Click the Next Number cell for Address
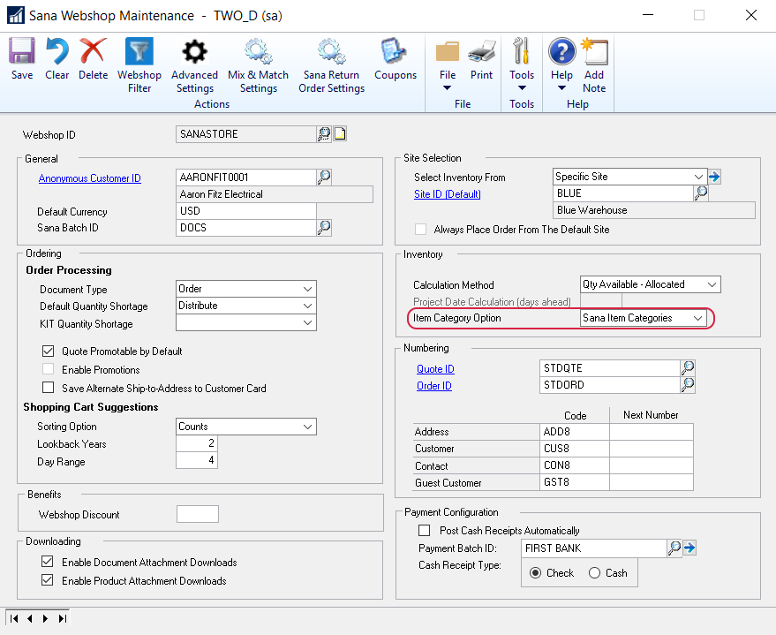Screen dimensions: 776x635 point(652,432)
